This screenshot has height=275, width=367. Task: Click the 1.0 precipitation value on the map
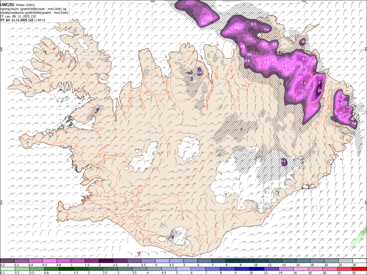click(304, 67)
